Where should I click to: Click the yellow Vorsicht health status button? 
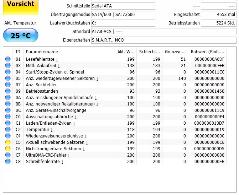pyautogui.click(x=21, y=7)
